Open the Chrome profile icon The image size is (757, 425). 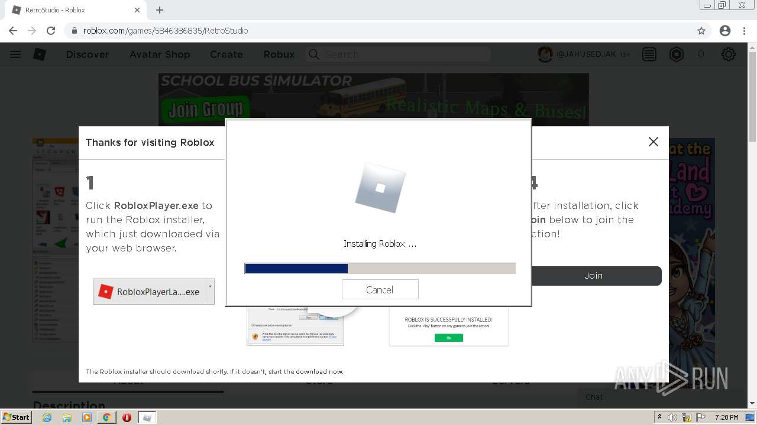[725, 31]
